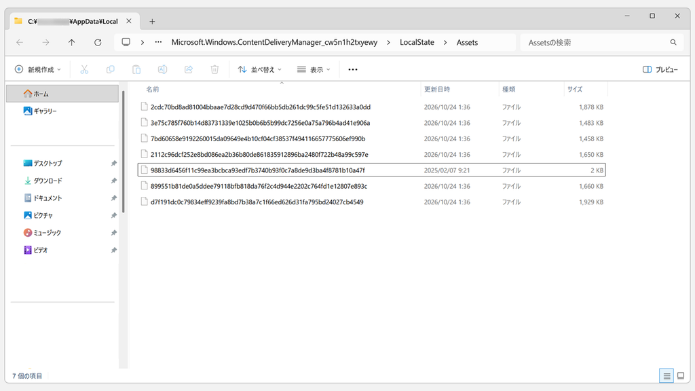
Task: Go forward using the forward arrow
Action: point(45,43)
